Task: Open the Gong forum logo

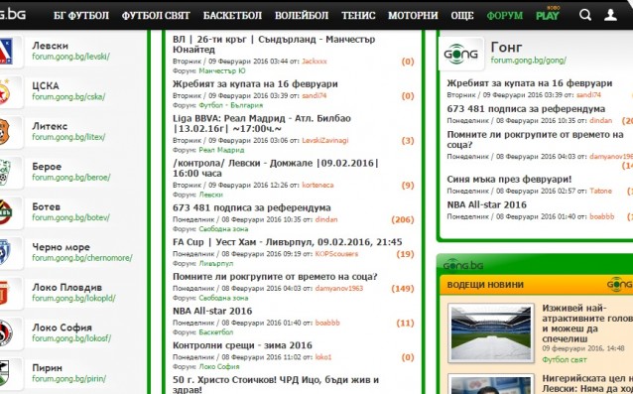Action: (460, 54)
